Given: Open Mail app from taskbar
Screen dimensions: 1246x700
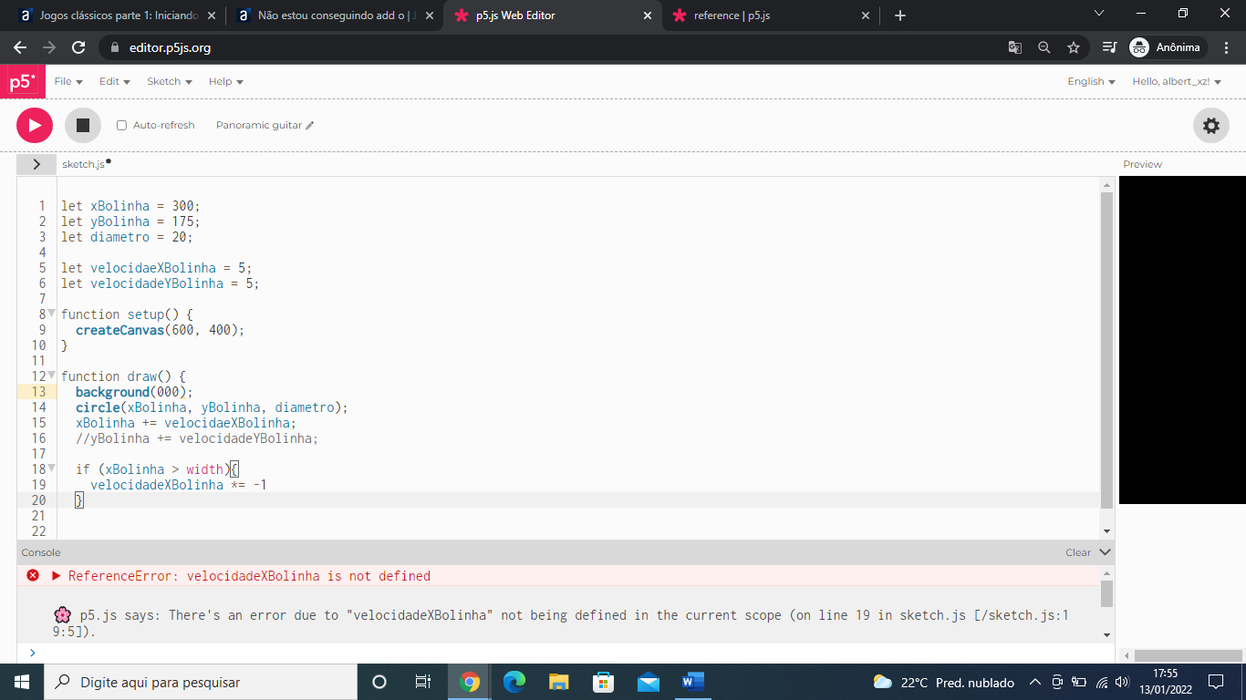Looking at the screenshot, I should click(649, 682).
